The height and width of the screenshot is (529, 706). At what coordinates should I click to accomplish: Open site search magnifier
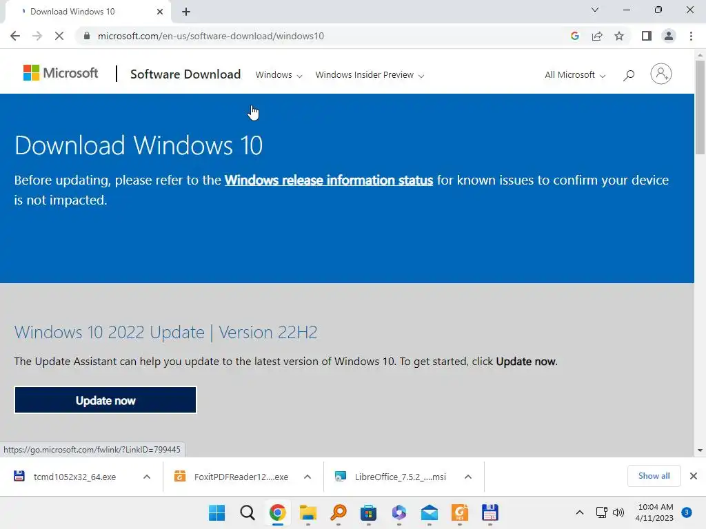tap(629, 75)
